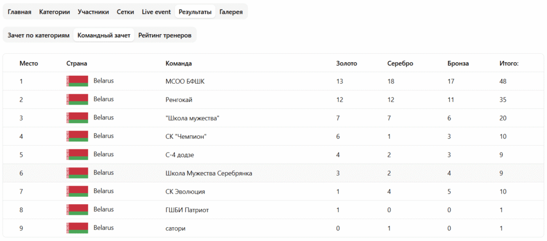Open the Галерея tab
The image size is (547, 241).
pos(231,12)
